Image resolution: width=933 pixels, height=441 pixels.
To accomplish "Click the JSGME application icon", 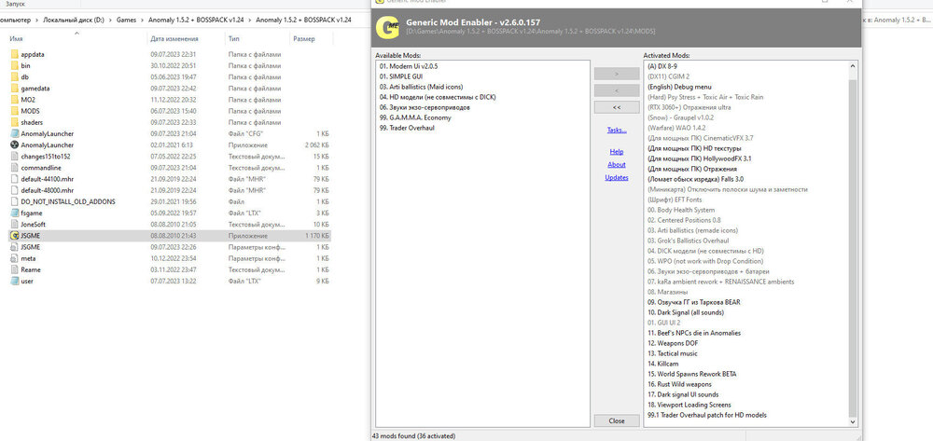I will point(15,235).
